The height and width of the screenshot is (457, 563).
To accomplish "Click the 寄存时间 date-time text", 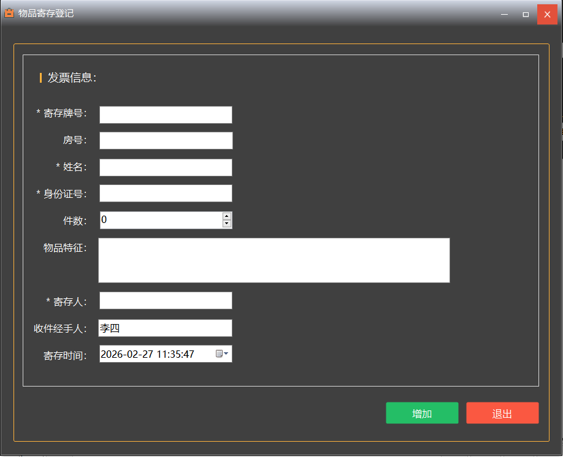I will (147, 354).
